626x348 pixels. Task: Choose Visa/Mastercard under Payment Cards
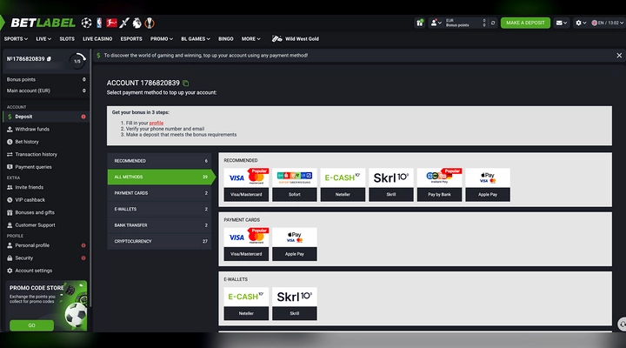click(x=246, y=244)
